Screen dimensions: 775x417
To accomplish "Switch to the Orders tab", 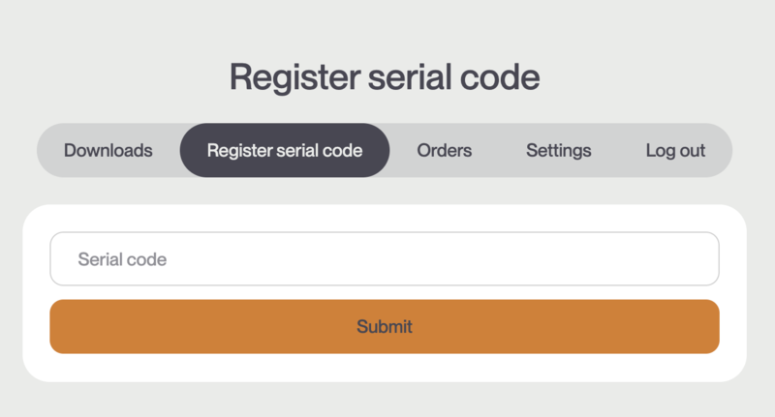I will click(445, 151).
